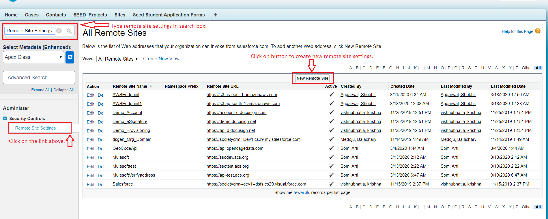Toggle Active checkmark for GeoCodeApi row
Image resolution: width=548 pixels, height=219 pixels.
coord(331,148)
